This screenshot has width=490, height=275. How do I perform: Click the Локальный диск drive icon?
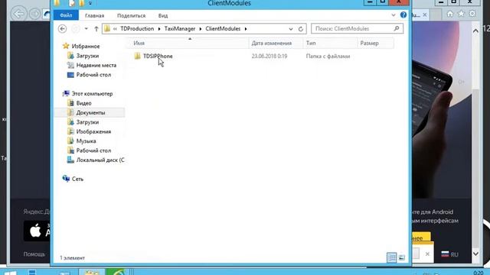click(70, 160)
